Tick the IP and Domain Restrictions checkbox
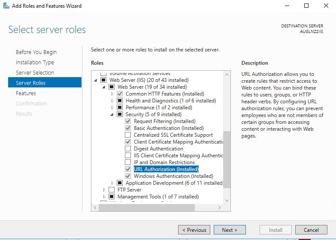 coord(128,162)
